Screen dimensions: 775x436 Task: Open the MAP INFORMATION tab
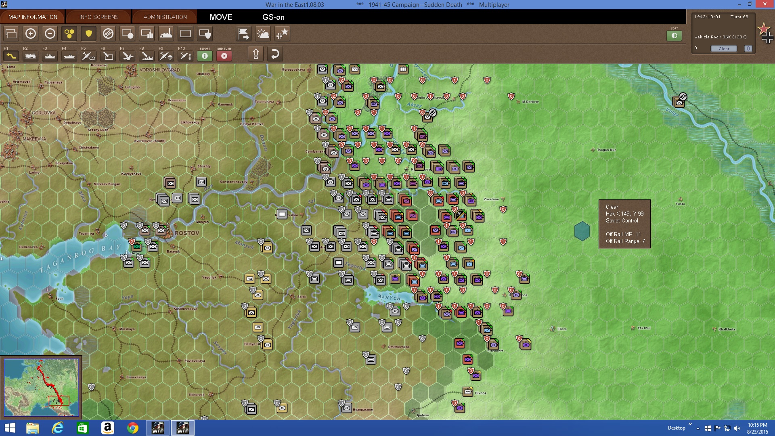(x=33, y=17)
